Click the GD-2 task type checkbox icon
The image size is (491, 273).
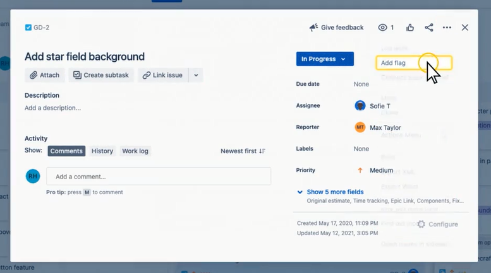[28, 28]
